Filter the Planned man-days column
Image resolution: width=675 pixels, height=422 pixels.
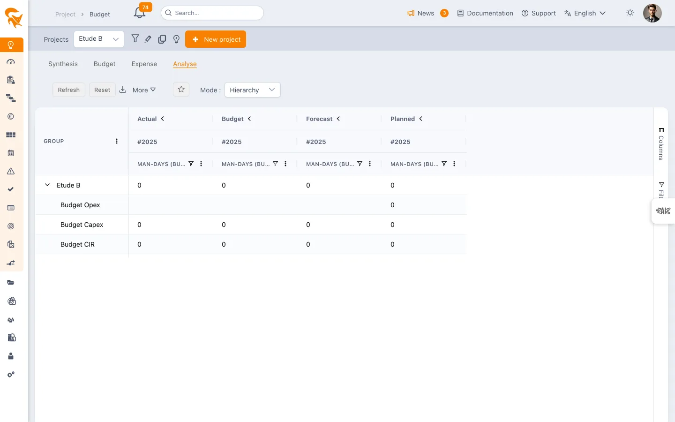tap(444, 164)
